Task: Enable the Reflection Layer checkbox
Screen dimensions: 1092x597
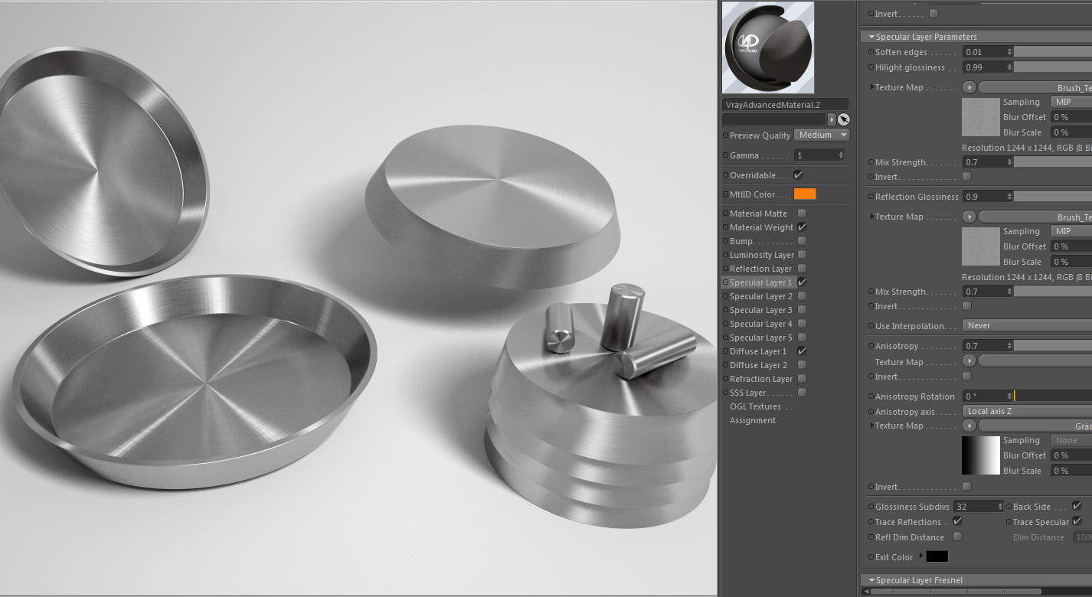Action: pos(802,269)
